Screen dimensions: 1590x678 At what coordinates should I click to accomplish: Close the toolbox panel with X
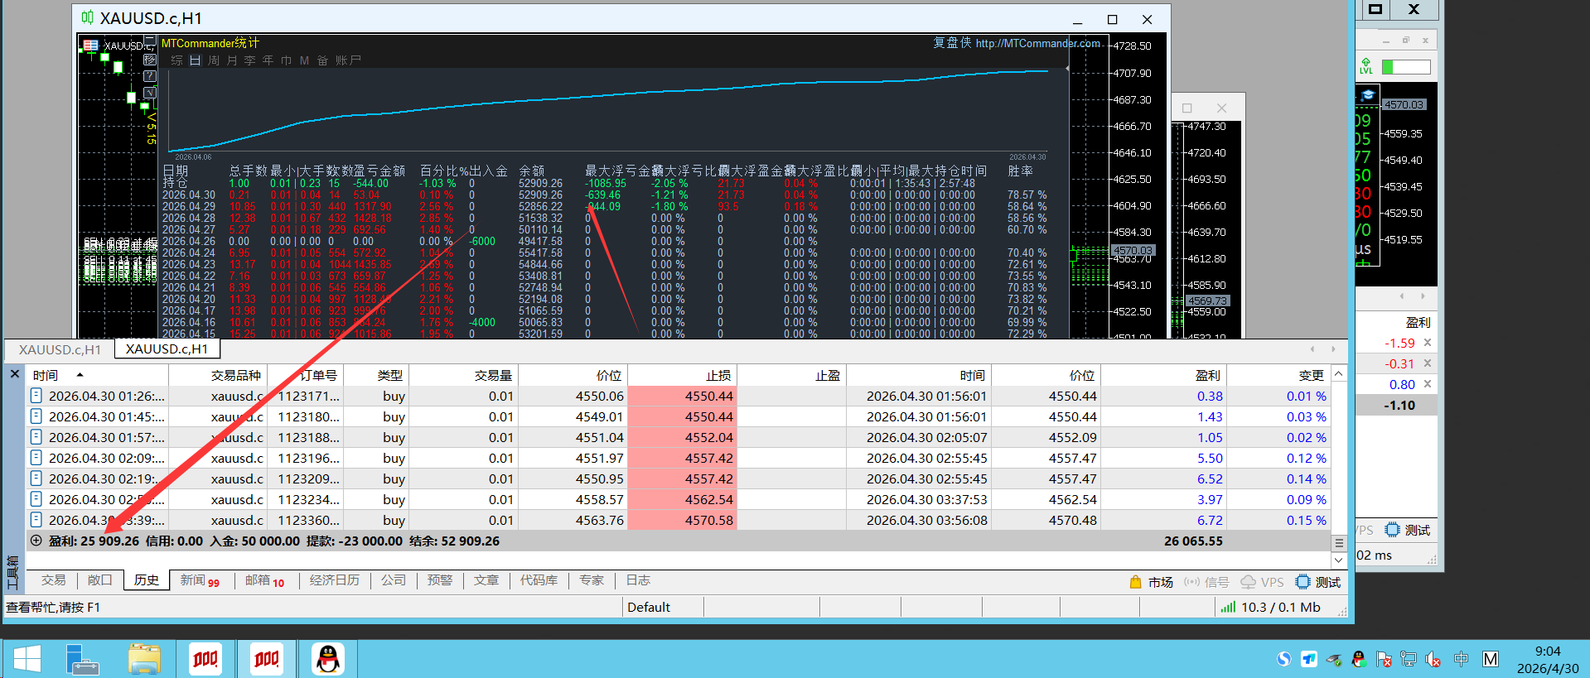coord(15,374)
